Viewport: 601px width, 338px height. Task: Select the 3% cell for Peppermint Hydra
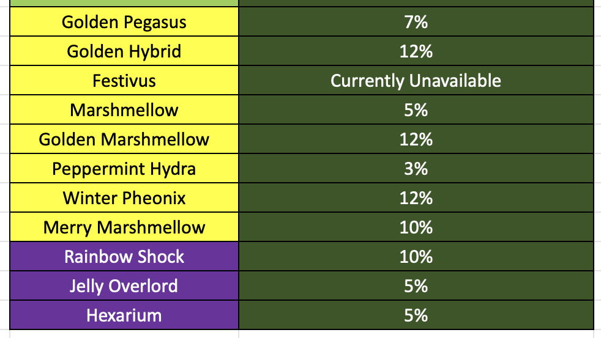pos(416,169)
